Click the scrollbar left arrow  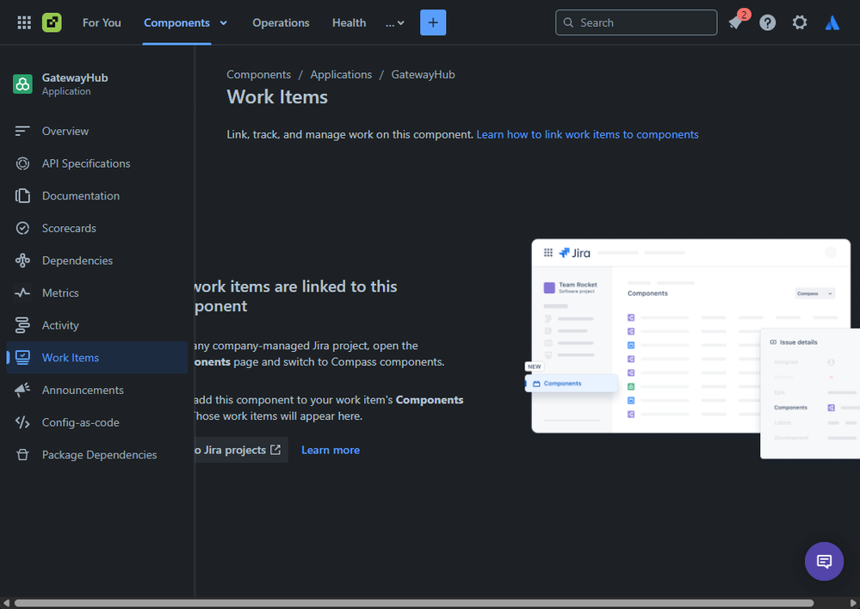point(5,603)
